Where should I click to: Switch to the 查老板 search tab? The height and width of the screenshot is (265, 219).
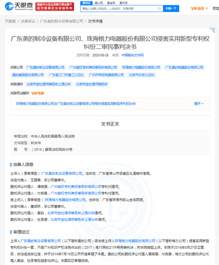[x=111, y=3]
